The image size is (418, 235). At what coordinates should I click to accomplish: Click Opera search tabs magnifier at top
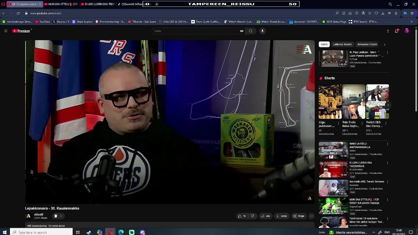pyautogui.click(x=390, y=4)
